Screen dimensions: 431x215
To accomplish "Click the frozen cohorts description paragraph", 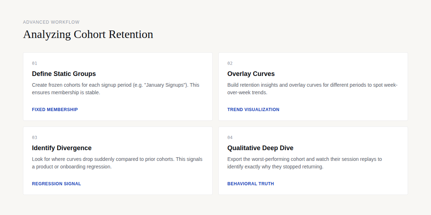I will (116, 89).
